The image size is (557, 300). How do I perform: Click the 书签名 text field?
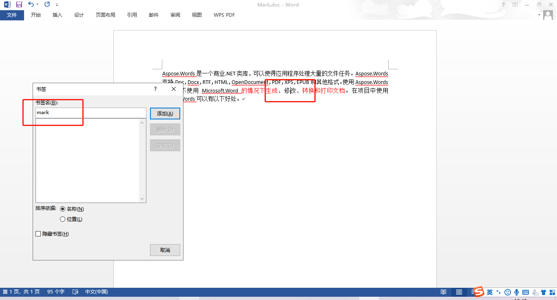(91, 112)
